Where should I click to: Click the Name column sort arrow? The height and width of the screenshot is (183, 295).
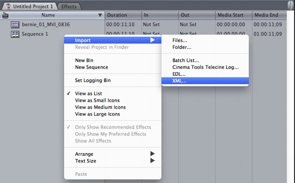100,15
